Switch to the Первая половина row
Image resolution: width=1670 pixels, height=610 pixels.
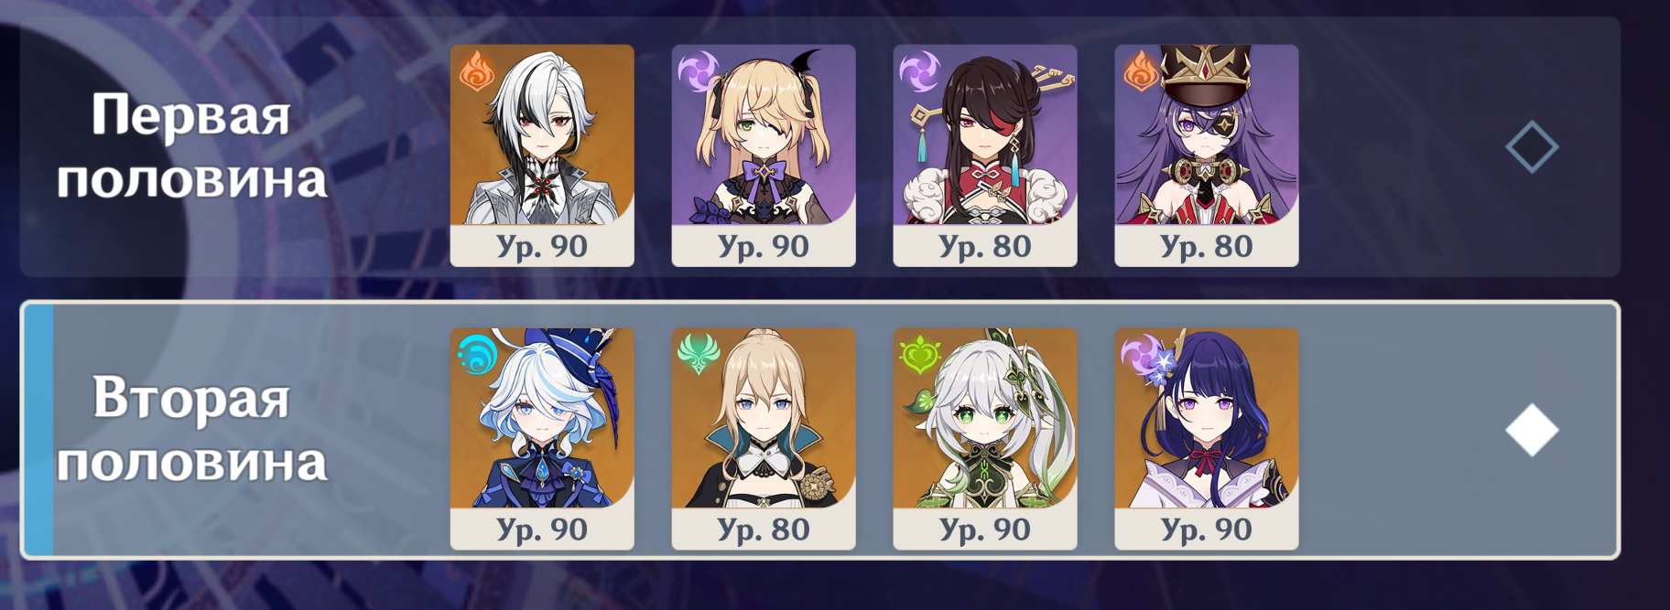[820, 147]
